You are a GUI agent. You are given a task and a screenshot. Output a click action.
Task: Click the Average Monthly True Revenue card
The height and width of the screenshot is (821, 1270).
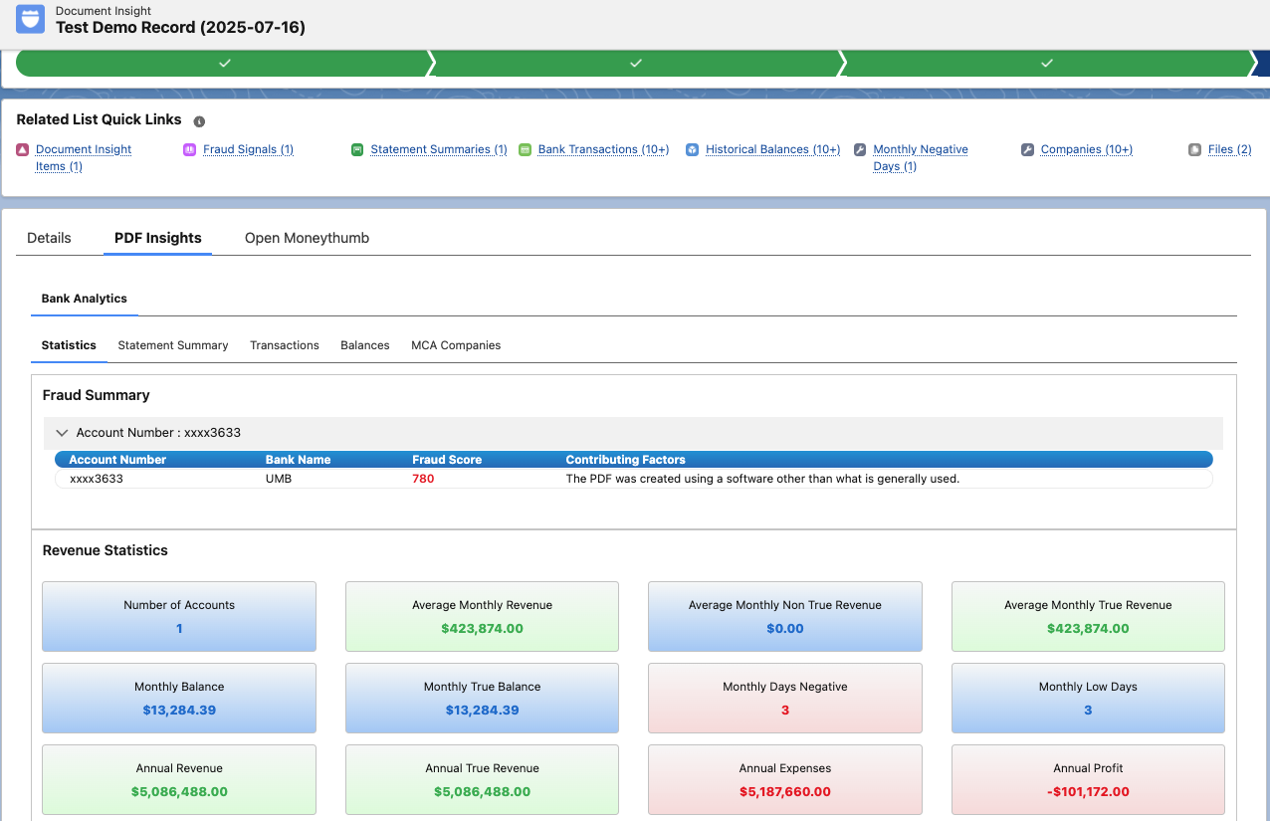[1088, 617]
